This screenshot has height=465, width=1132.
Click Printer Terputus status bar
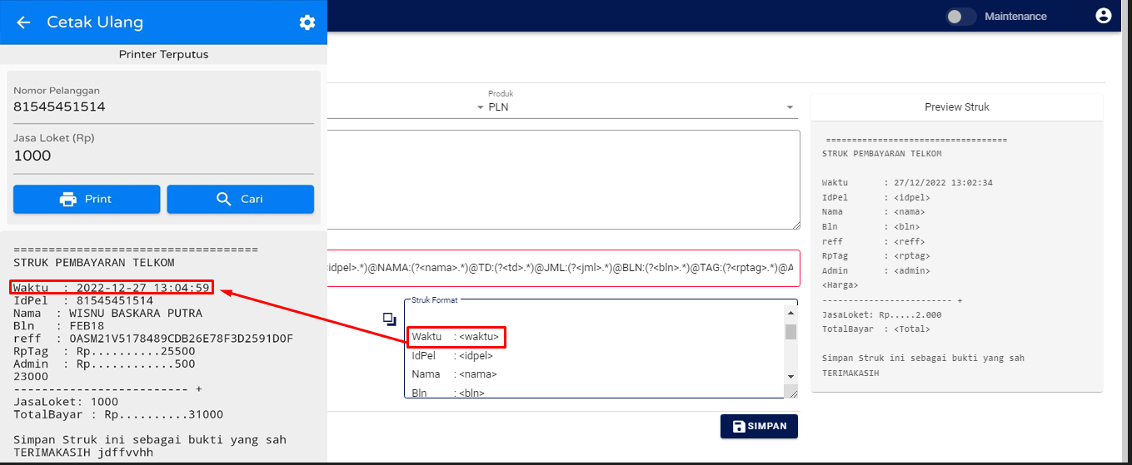tap(163, 54)
